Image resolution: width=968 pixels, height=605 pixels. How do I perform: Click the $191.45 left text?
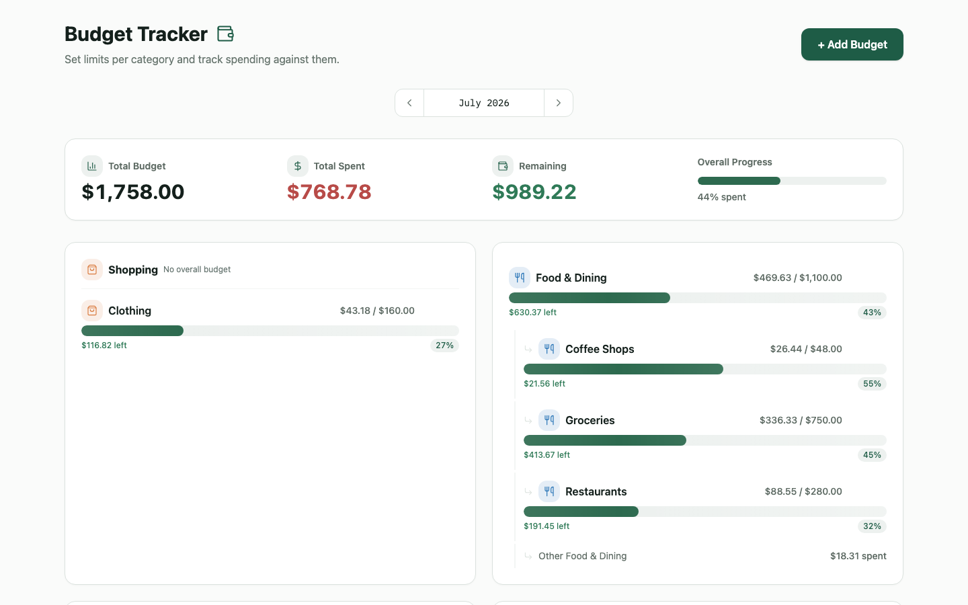[547, 526]
